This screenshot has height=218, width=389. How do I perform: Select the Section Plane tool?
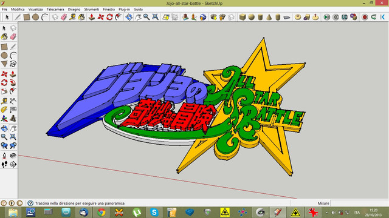pos(13,164)
